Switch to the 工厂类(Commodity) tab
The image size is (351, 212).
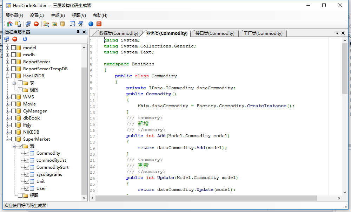(263, 33)
